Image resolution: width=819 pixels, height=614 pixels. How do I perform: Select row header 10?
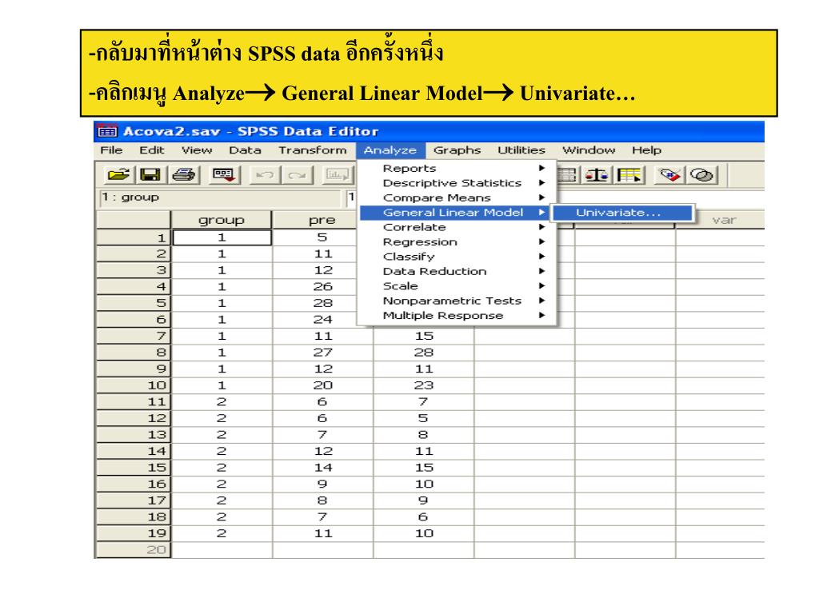point(134,385)
